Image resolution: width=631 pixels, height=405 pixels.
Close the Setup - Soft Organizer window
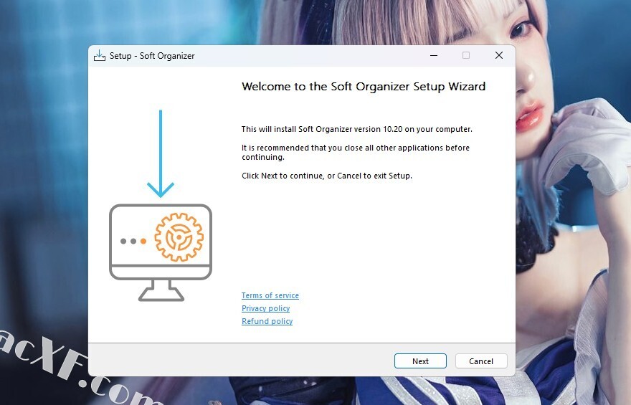498,55
